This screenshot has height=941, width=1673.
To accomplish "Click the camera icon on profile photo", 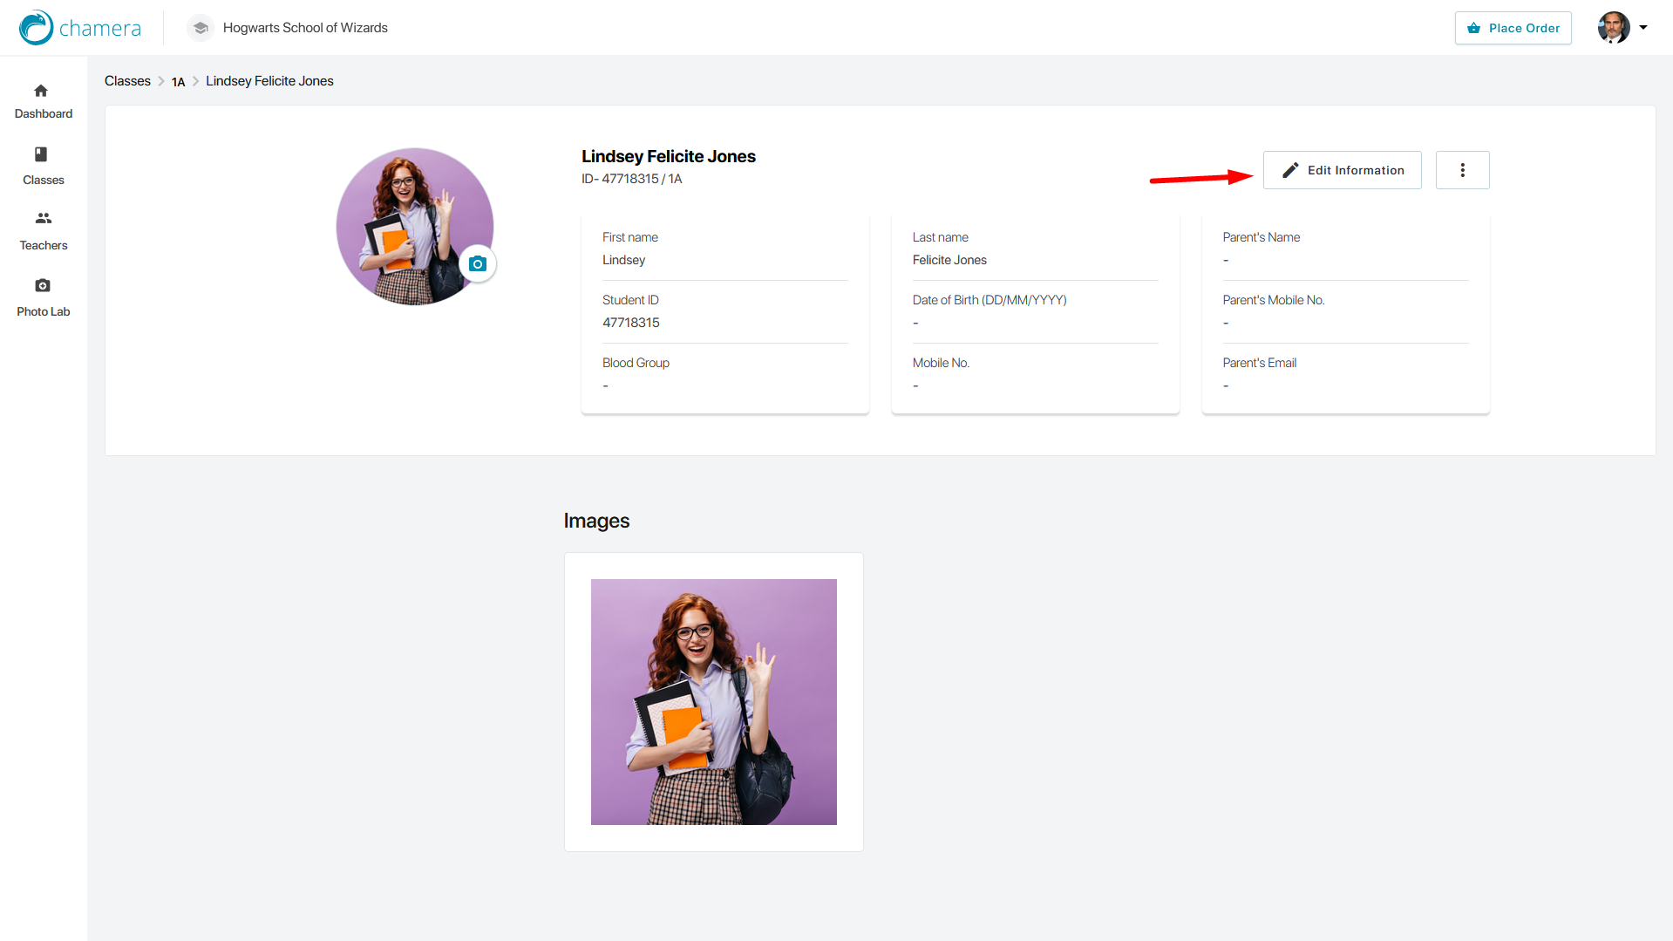I will (477, 264).
